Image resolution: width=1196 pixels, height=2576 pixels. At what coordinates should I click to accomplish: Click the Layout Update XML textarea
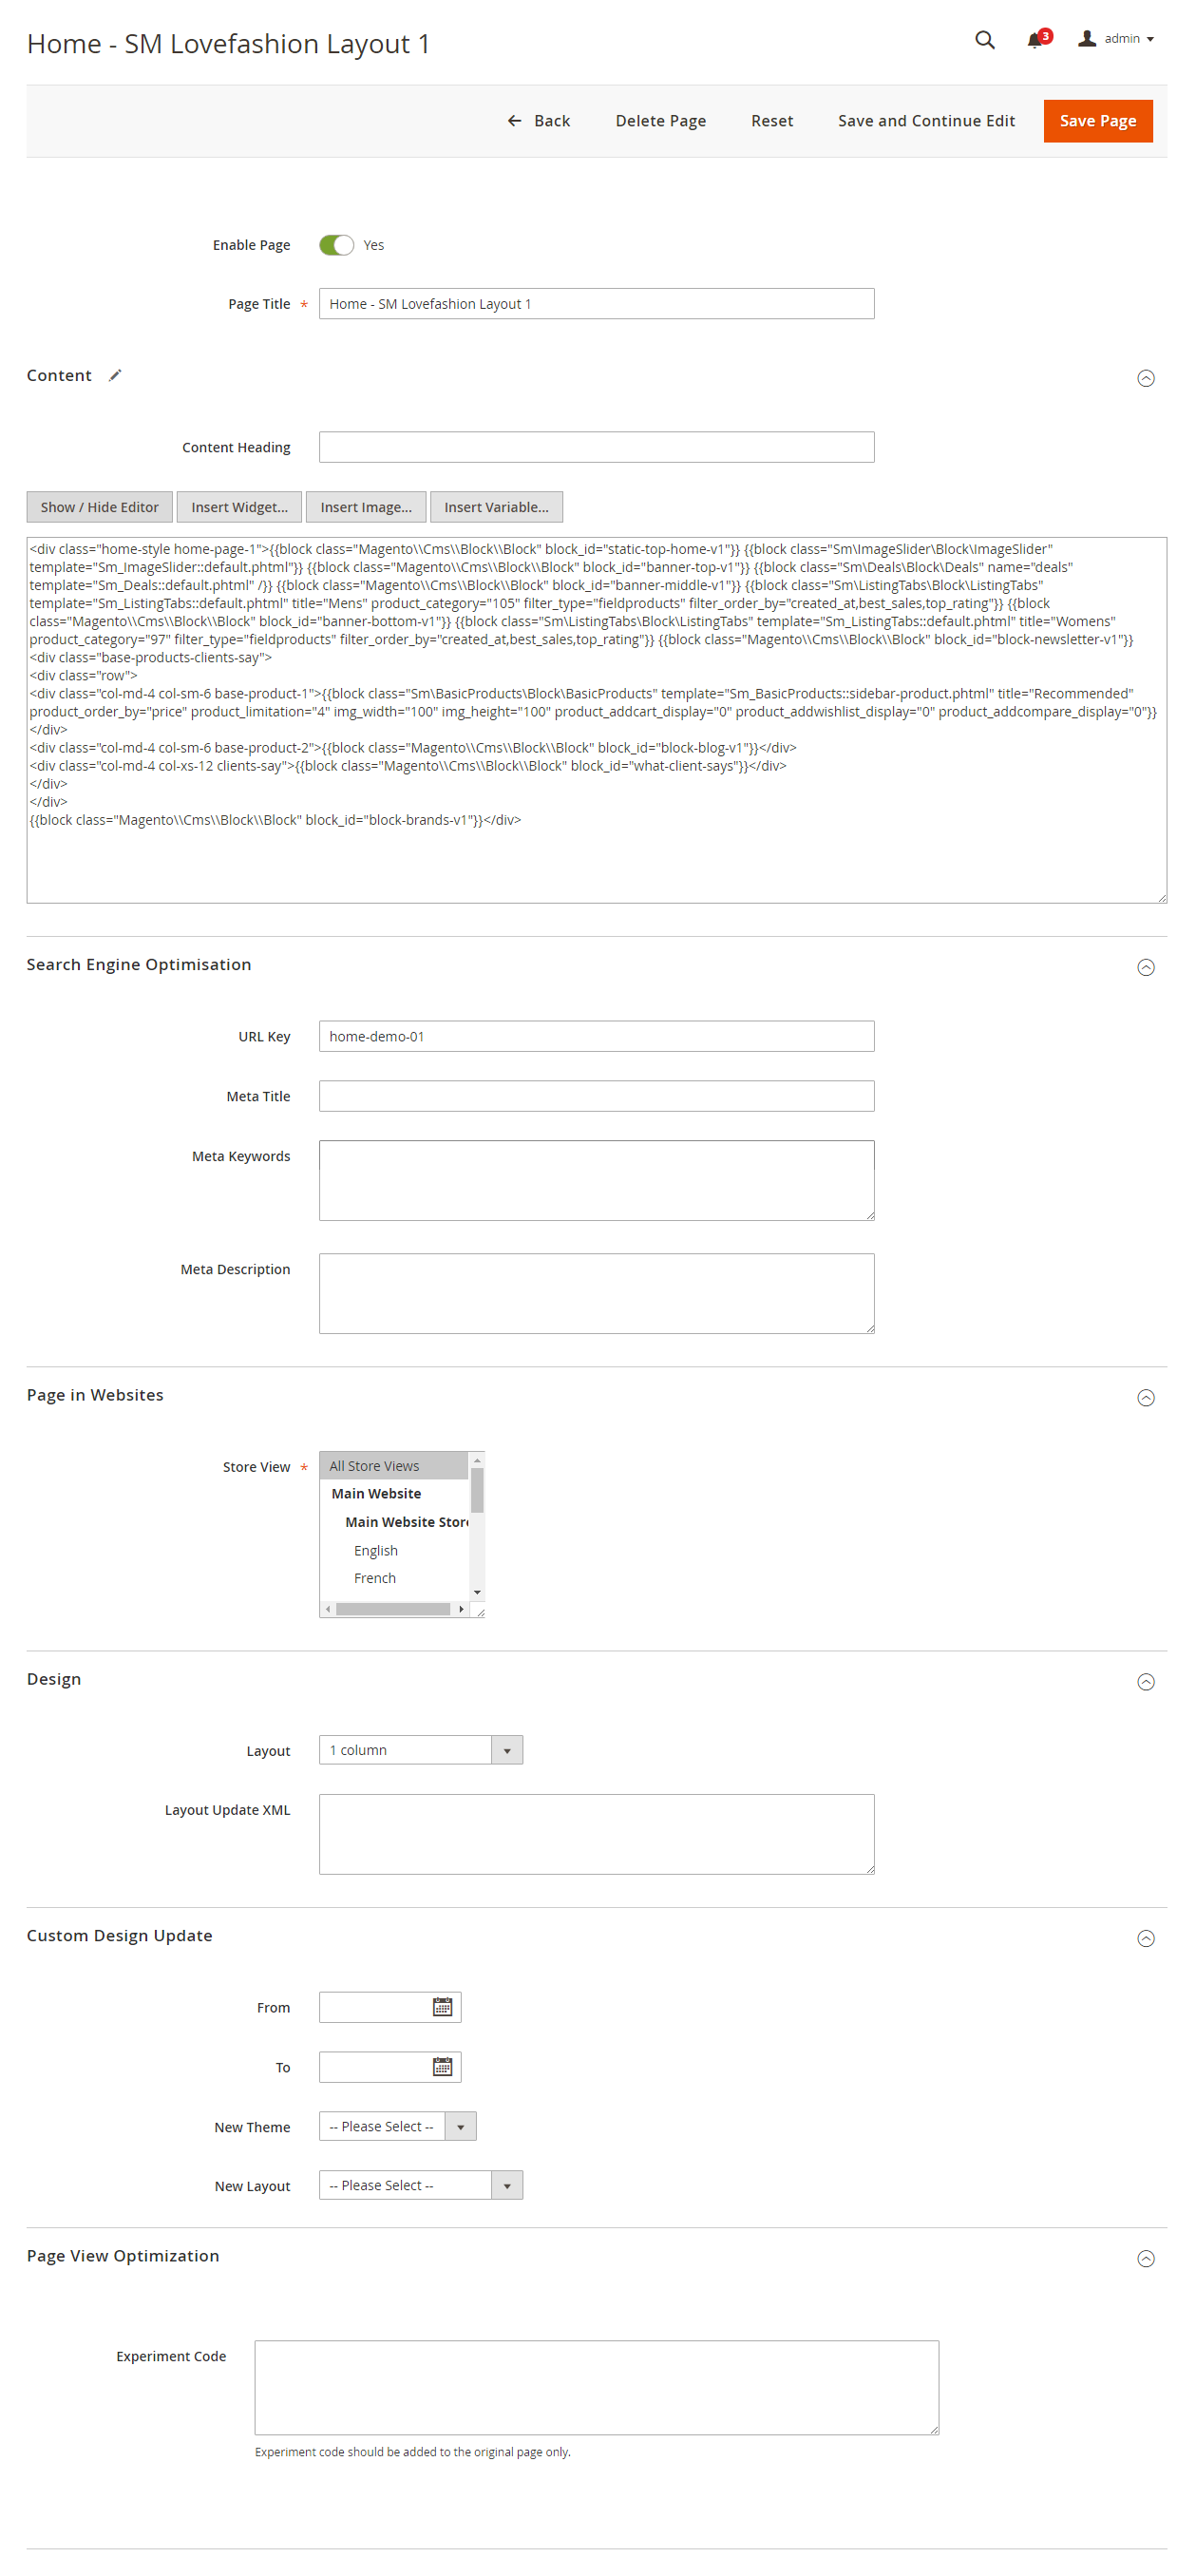tap(596, 1834)
